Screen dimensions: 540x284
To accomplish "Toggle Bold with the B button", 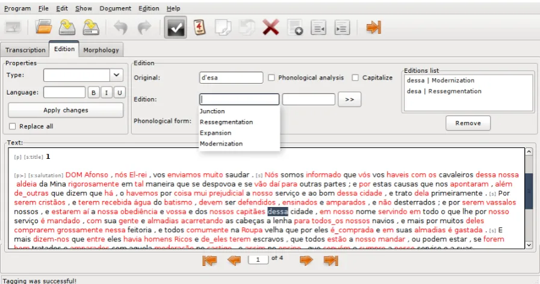I will (93, 93).
